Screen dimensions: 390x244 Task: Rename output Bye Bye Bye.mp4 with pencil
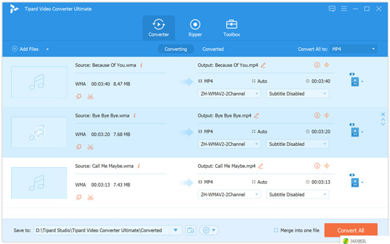pos(257,116)
